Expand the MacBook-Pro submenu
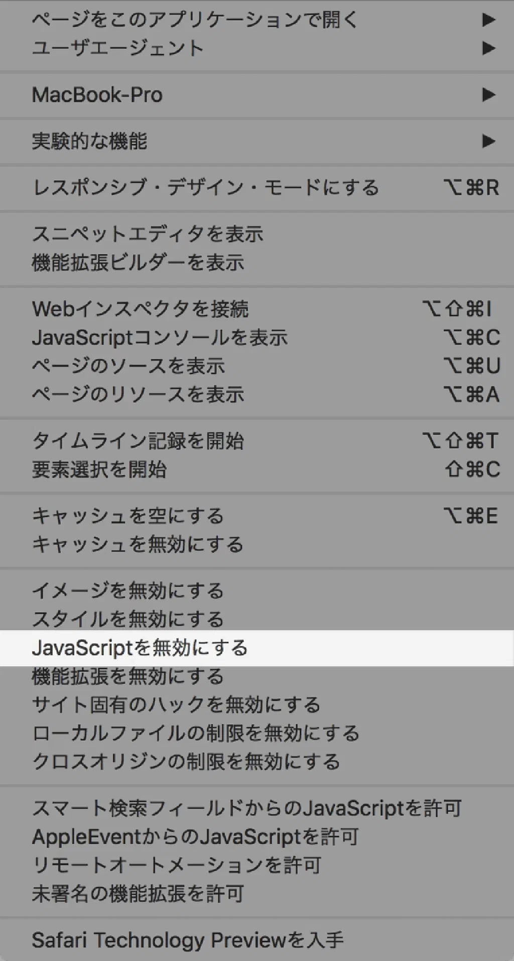The image size is (514, 961). (x=97, y=95)
